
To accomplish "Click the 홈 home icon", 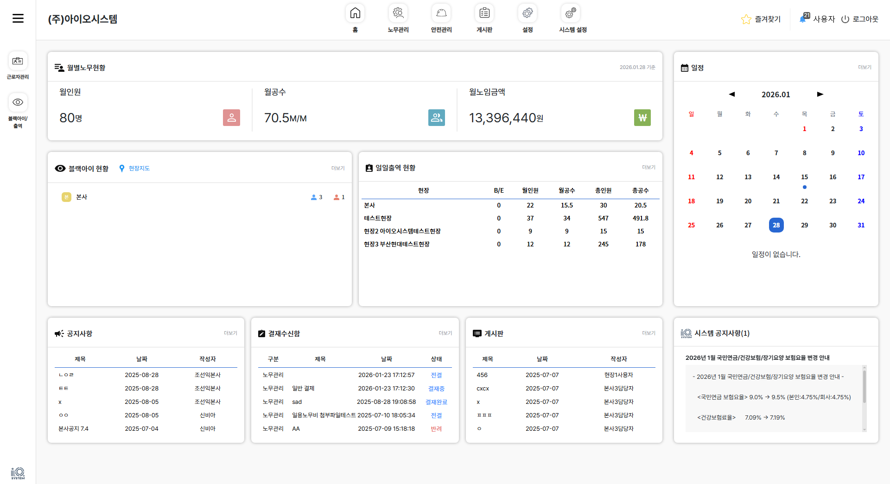I will click(x=355, y=13).
